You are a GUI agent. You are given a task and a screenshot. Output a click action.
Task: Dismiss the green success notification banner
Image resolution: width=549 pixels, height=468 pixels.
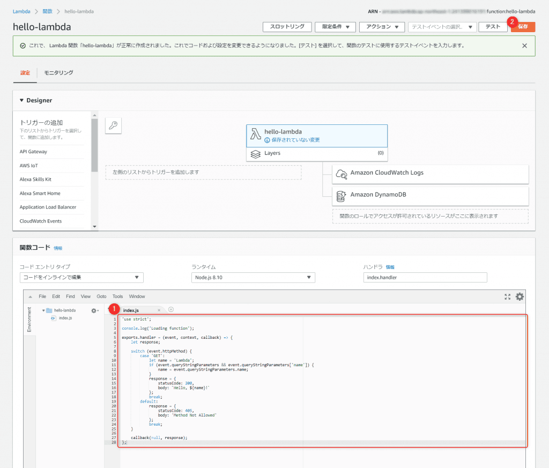[x=524, y=46]
